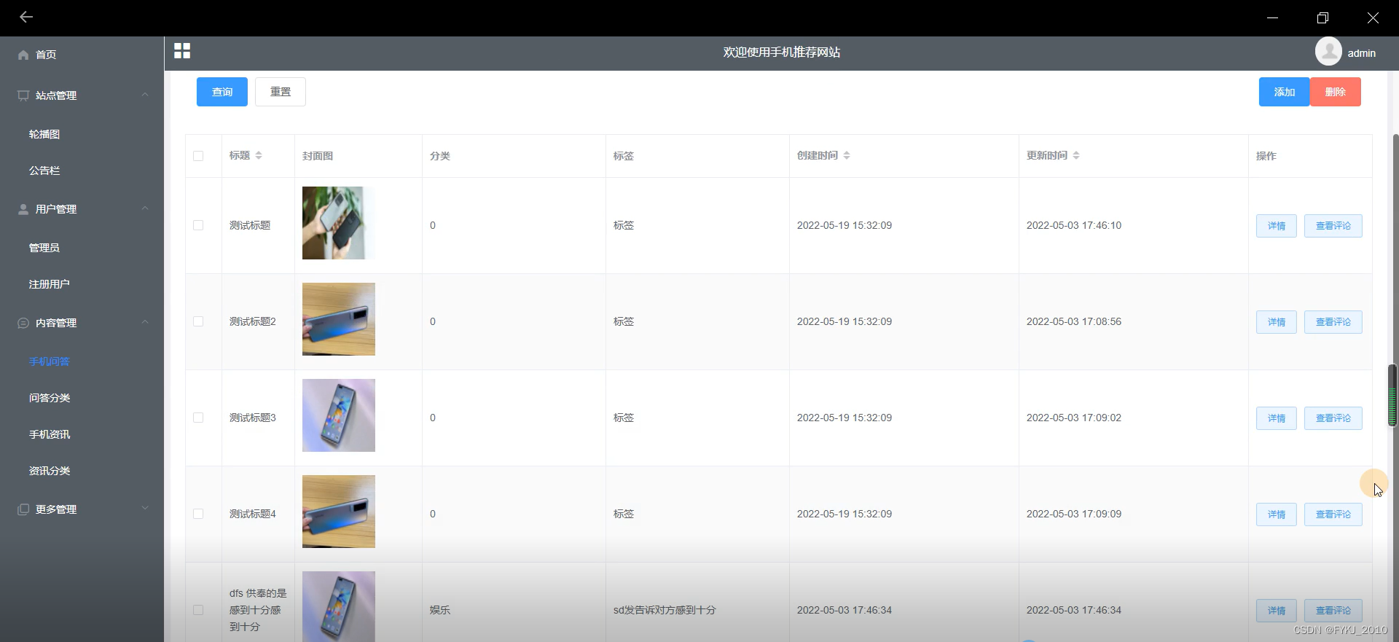1399x642 pixels.
Task: Open the 公告栏 menu item
Action: [82, 171]
